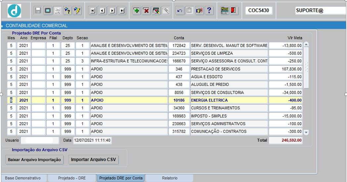Screen dimensions: 347x182
Task: Go to the previous record
Action: (x=103, y=11)
